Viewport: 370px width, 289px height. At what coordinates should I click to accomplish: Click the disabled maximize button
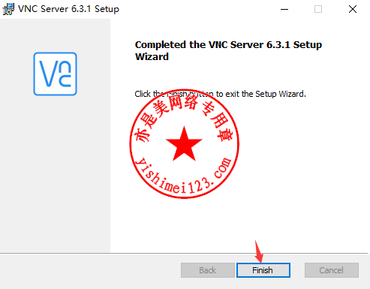[318, 9]
